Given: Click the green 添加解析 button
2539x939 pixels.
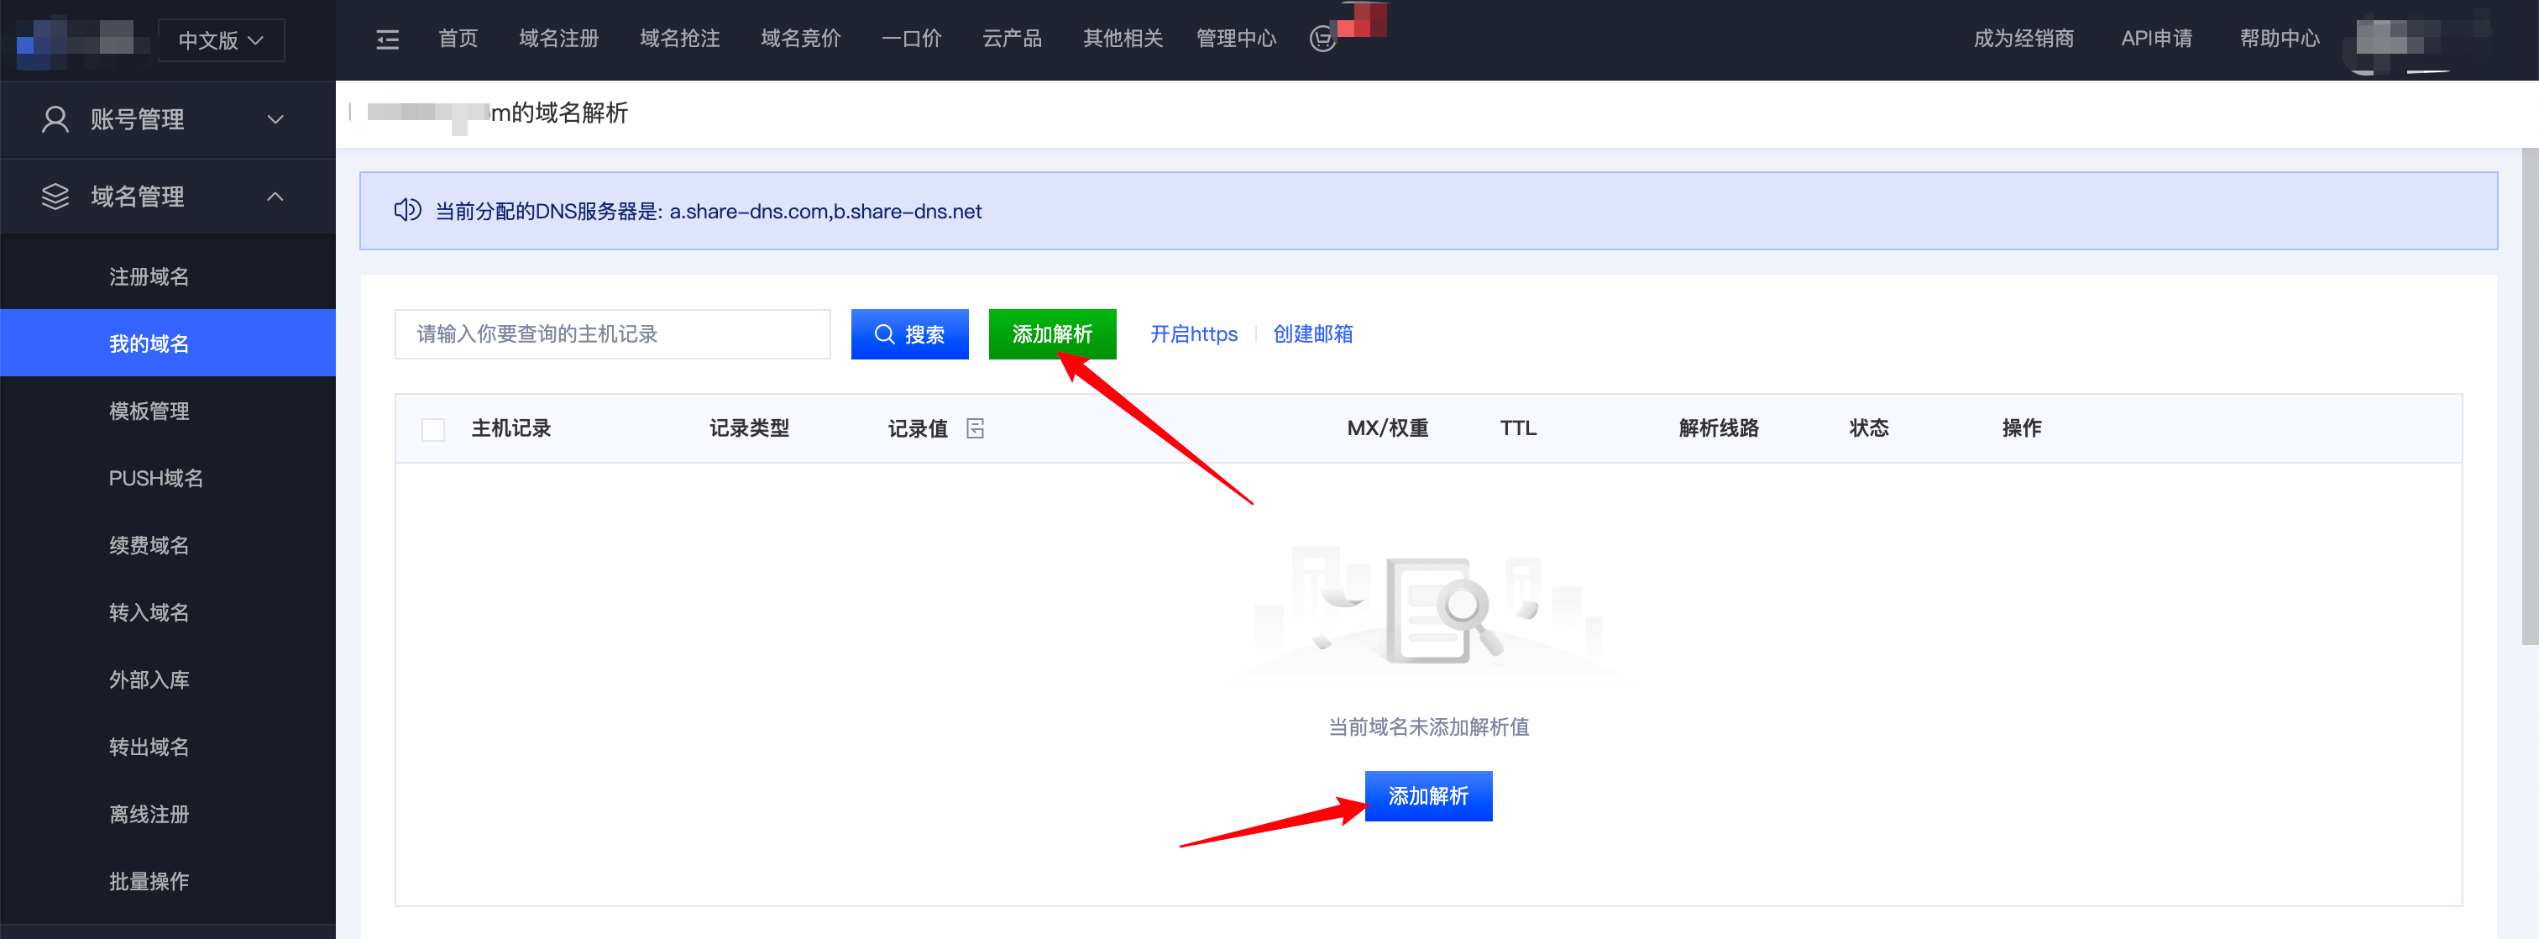Looking at the screenshot, I should click(x=1052, y=334).
